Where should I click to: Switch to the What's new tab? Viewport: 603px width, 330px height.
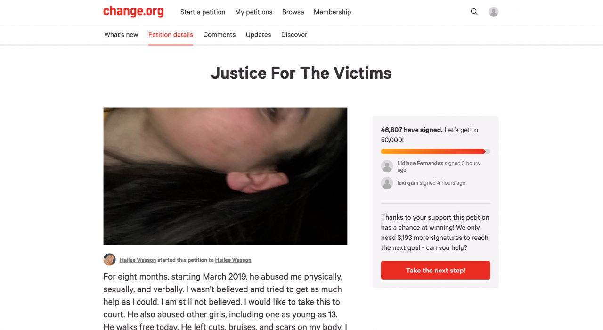pyautogui.click(x=121, y=34)
